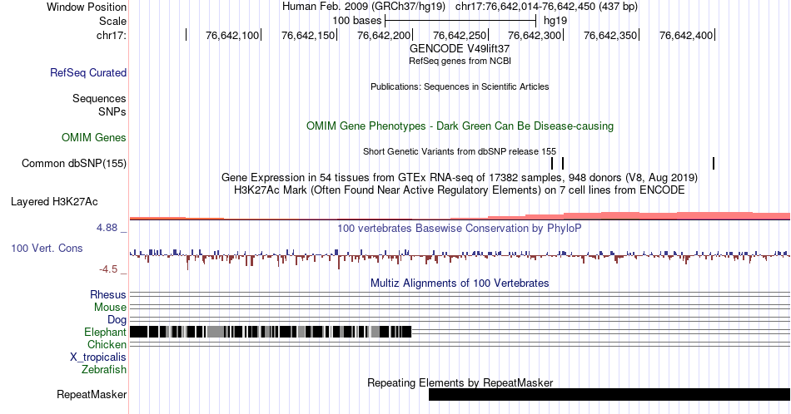Select the Elephant alignment row label
Image resolution: width=791 pixels, height=414 pixels.
pos(106,332)
